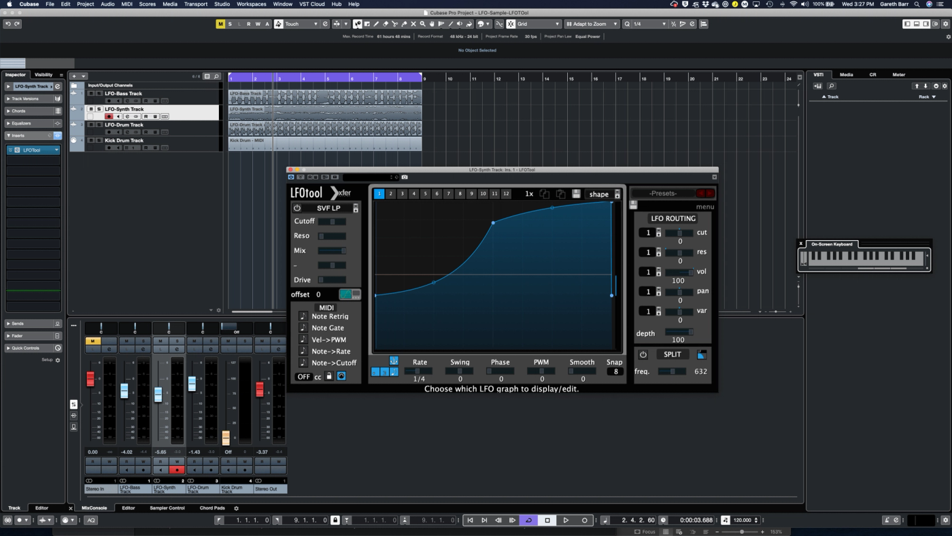Select the Split scissors tool
The height and width of the screenshot is (536, 952).
[394, 24]
